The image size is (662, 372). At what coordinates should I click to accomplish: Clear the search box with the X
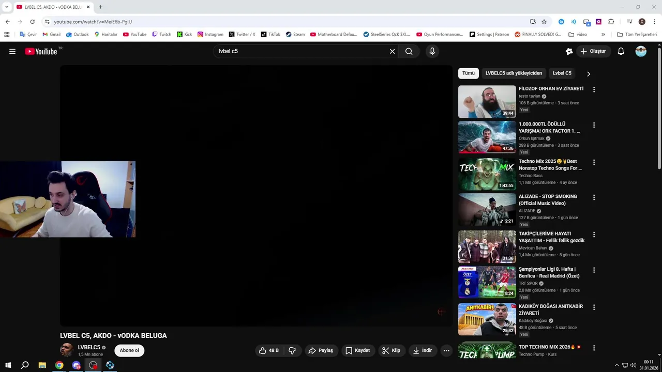click(x=392, y=51)
